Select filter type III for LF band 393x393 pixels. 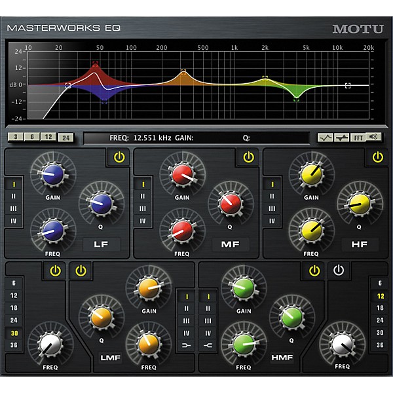tap(14, 208)
